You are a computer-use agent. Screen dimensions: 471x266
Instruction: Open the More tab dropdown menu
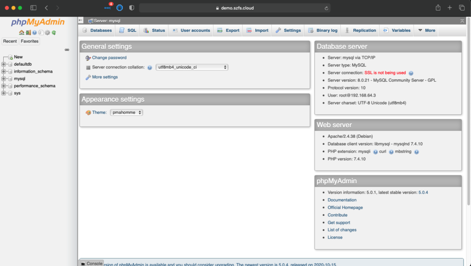(x=426, y=30)
